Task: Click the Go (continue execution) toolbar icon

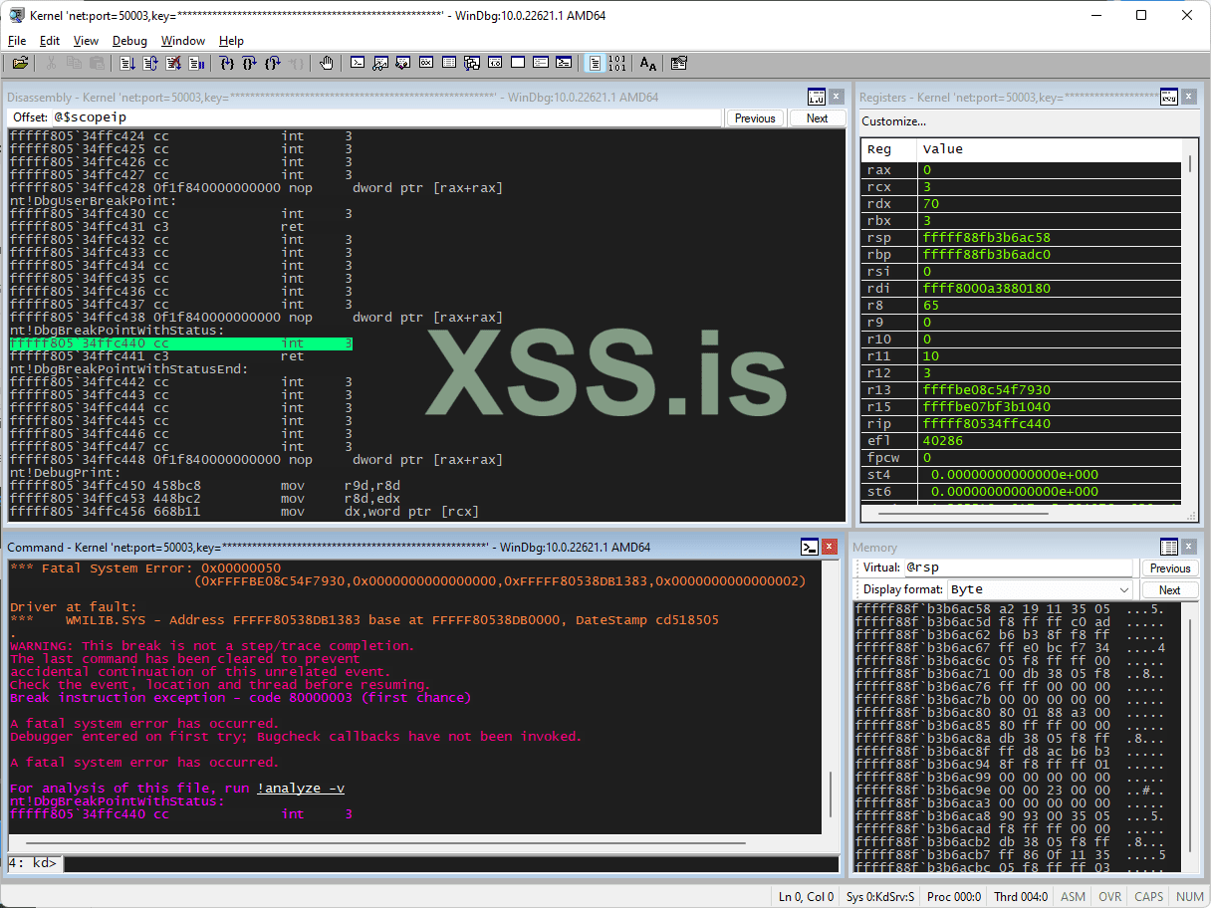Action: 126,63
